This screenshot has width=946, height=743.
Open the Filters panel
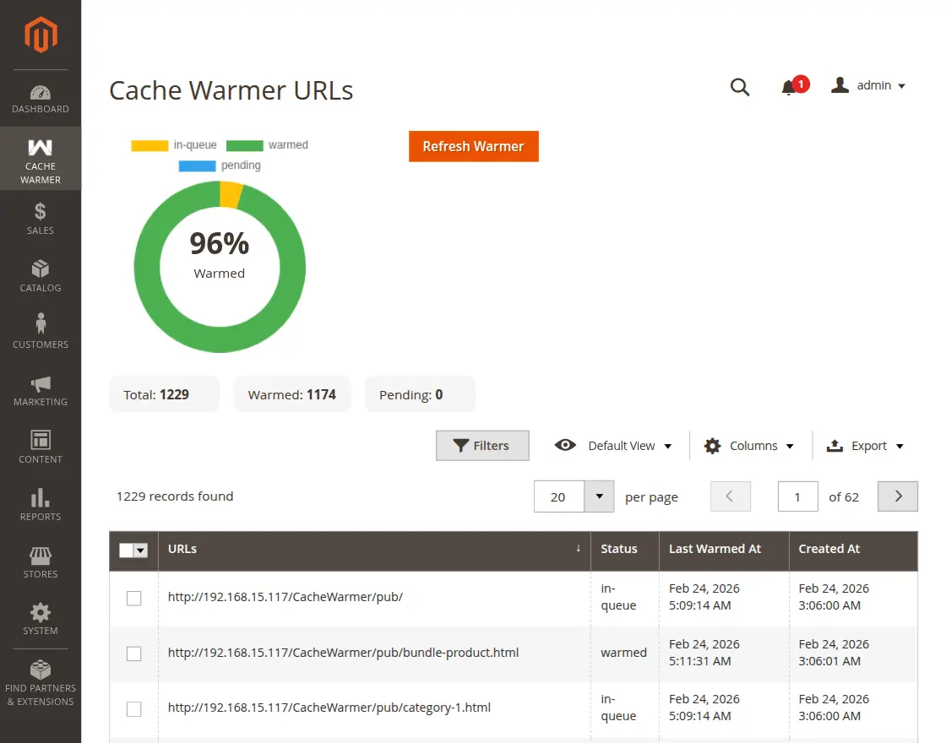pyautogui.click(x=482, y=445)
